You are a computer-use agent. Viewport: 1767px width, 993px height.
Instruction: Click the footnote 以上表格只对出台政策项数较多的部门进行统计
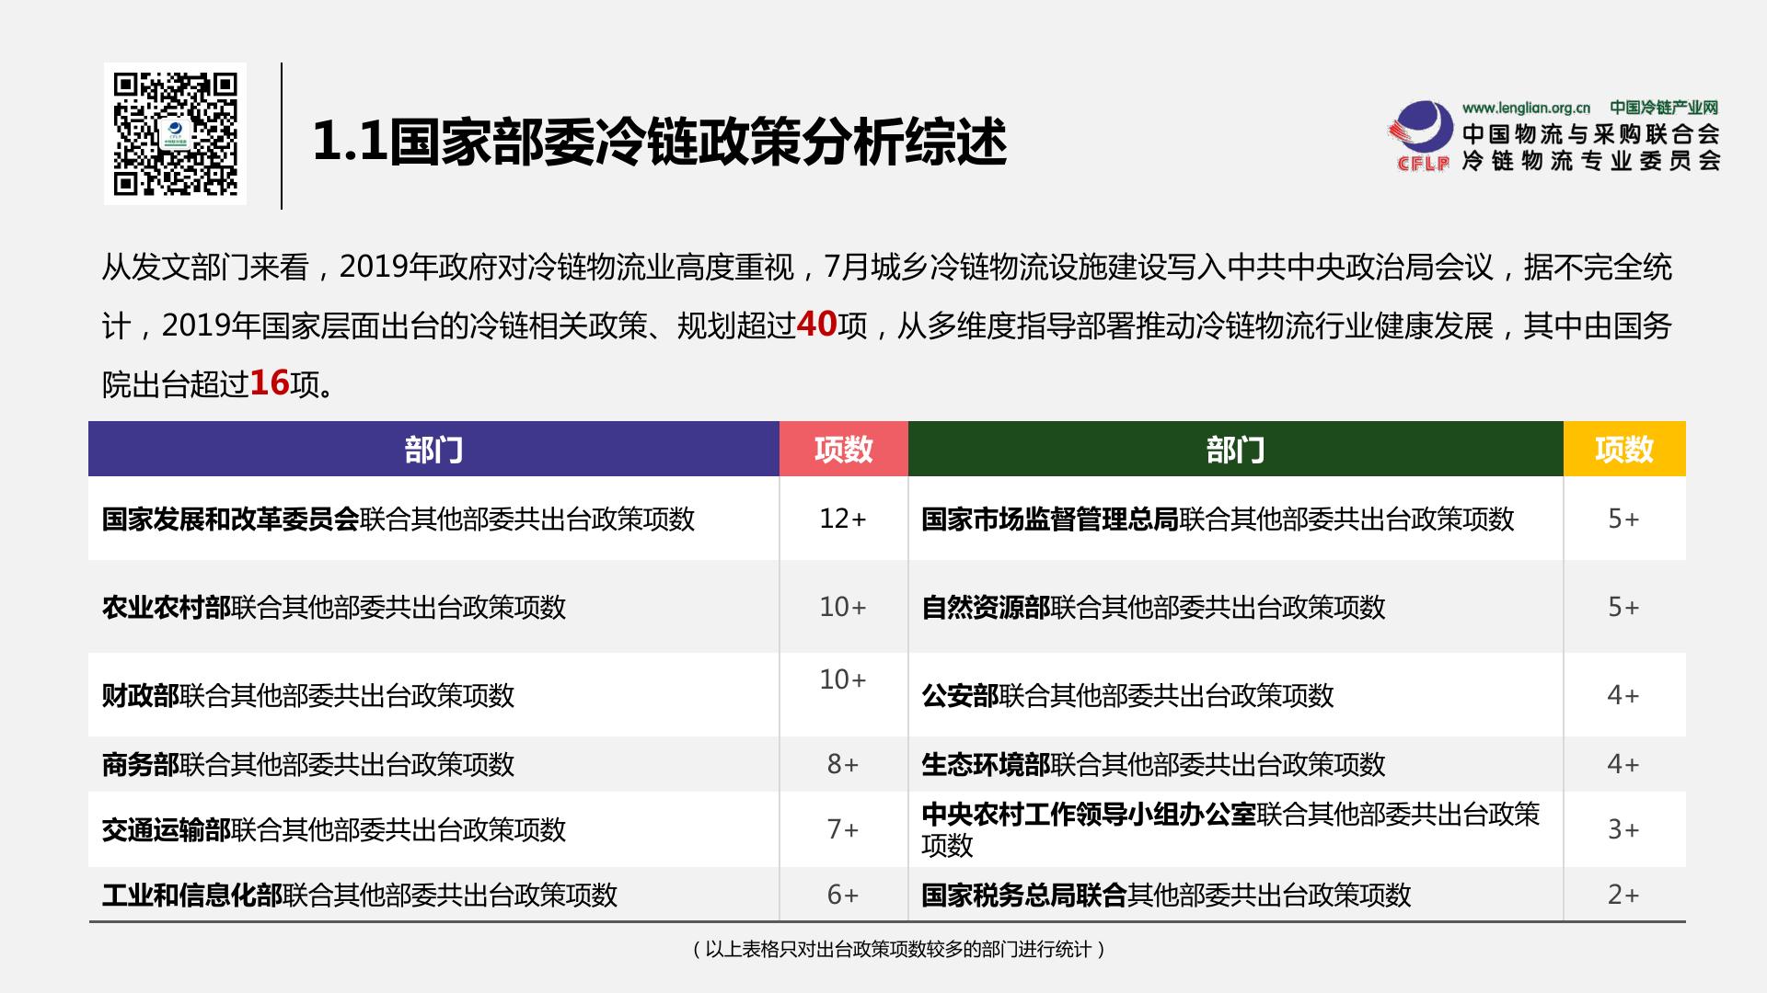click(898, 950)
